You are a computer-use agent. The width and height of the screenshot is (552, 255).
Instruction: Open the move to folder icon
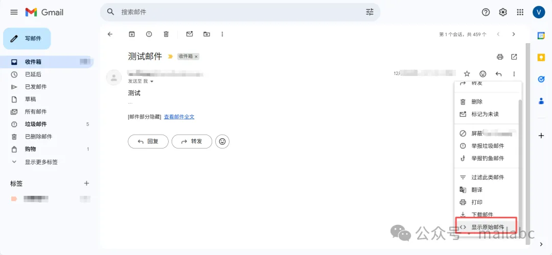[206, 34]
